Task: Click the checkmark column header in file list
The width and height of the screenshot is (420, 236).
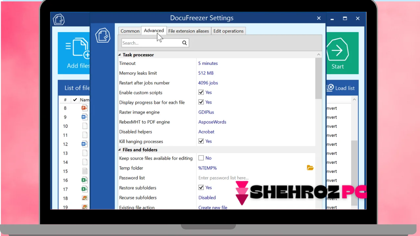Action: click(x=75, y=100)
